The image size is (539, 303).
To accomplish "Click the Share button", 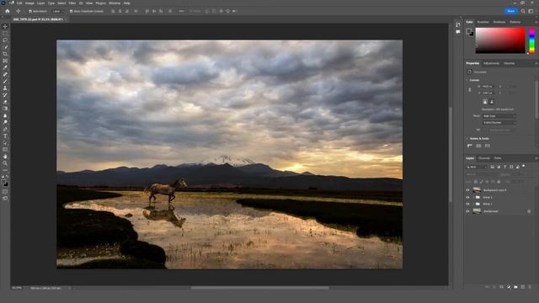I will 511,11.
